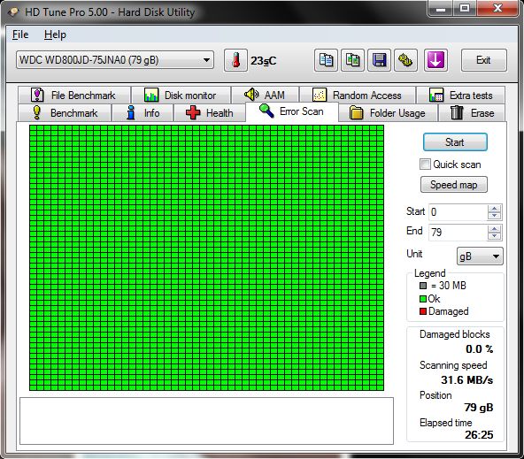Decrease the End value with the down arrow
Image resolution: width=524 pixels, height=459 pixels.
(494, 236)
